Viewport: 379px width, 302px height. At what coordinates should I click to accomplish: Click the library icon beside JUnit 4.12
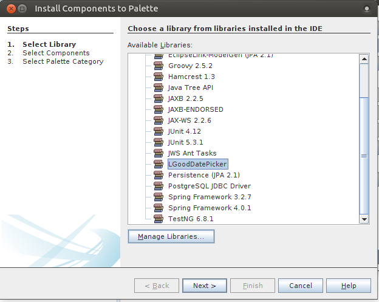[159, 131]
